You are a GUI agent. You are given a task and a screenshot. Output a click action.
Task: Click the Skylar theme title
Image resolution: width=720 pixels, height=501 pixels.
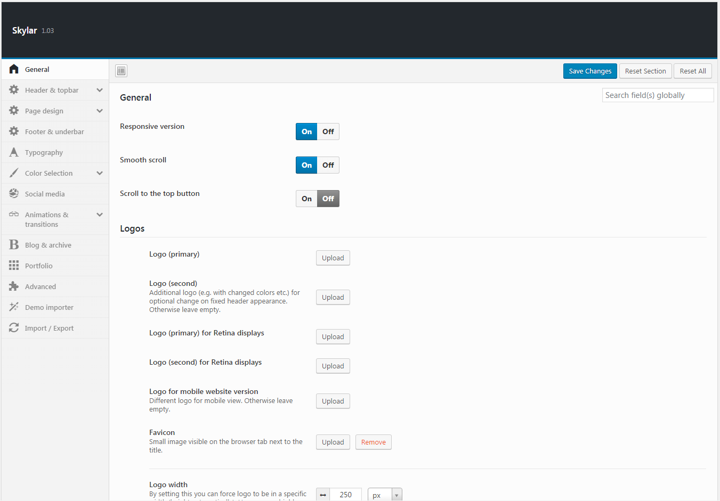pyautogui.click(x=25, y=30)
